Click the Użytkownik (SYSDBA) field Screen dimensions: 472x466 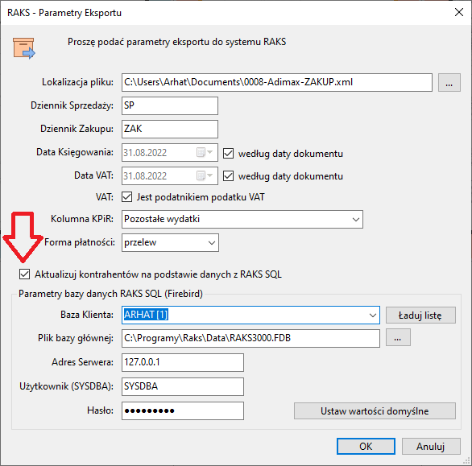(x=183, y=386)
